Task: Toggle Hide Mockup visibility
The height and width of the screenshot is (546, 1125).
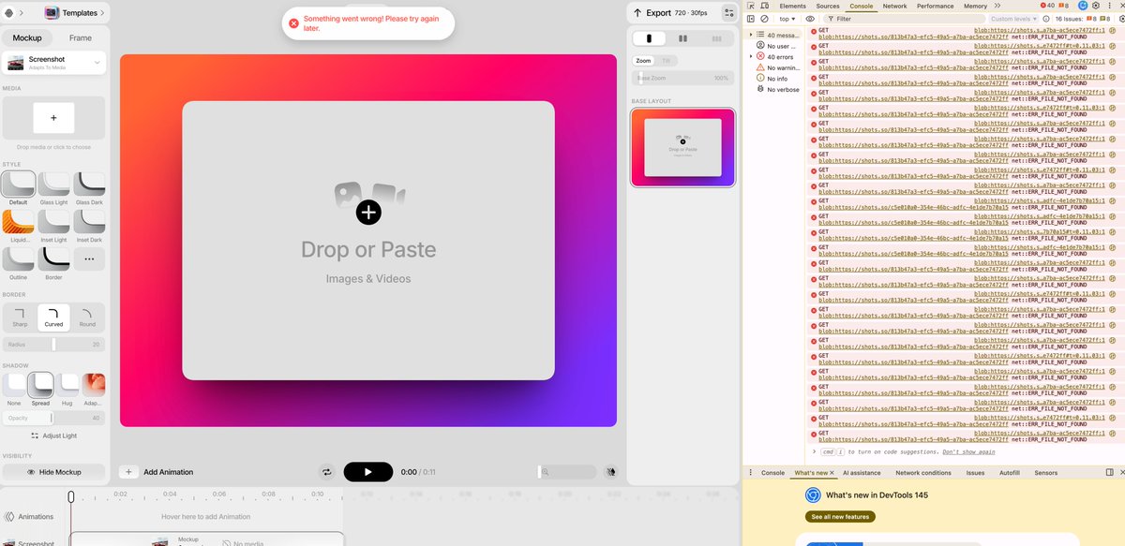Action: coord(53,472)
